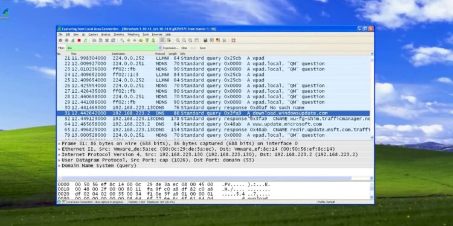Edit display filters icon
453x226 pixels.
coord(212,40)
